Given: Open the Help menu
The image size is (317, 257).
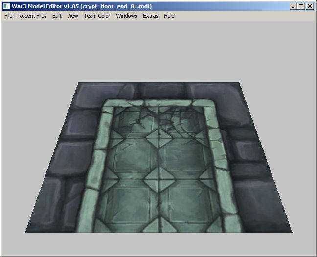Looking at the screenshot, I should (x=169, y=16).
